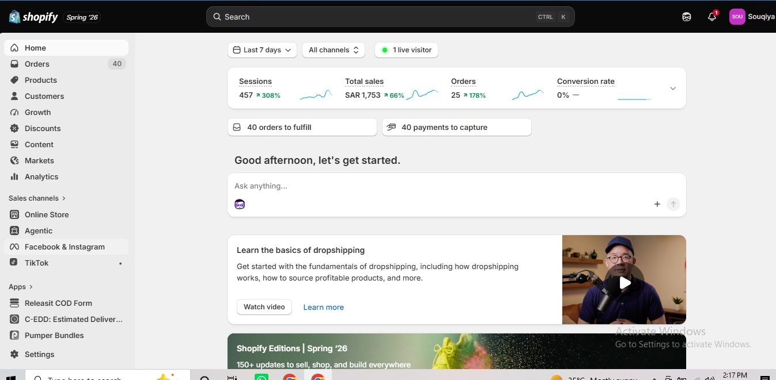The image size is (776, 380).
Task: Click the top Search bar
Action: (391, 17)
